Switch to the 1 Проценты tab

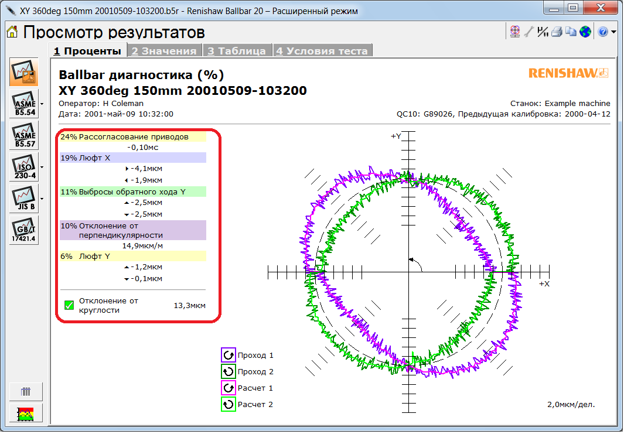[x=87, y=51]
